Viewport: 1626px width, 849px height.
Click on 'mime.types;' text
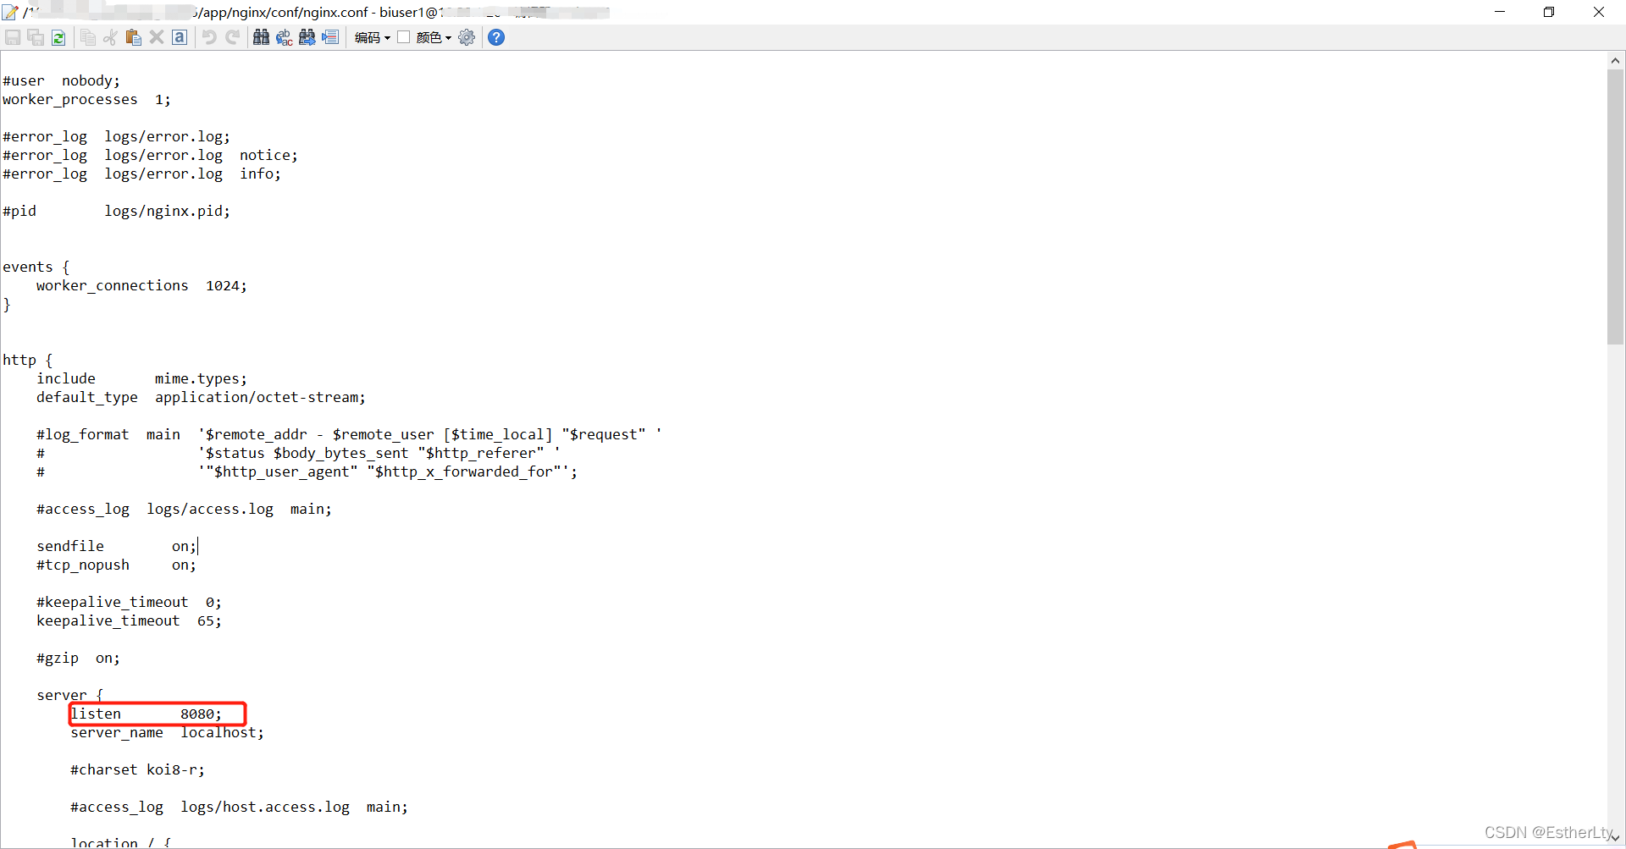coord(201,379)
